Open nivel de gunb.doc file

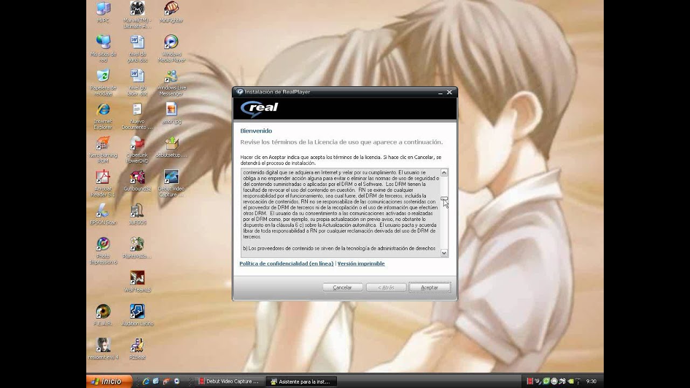(x=137, y=48)
